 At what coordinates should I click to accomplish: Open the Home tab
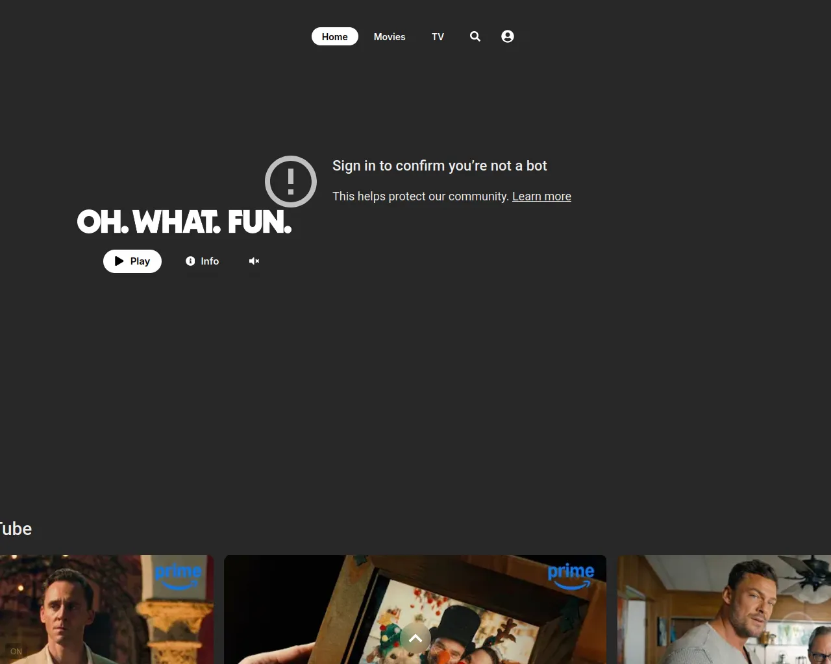(x=334, y=36)
